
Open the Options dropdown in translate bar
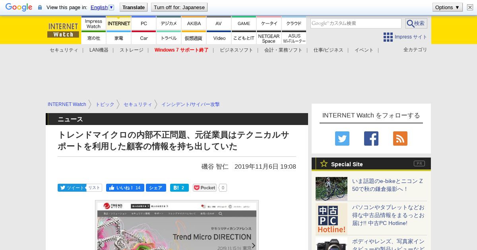click(447, 7)
